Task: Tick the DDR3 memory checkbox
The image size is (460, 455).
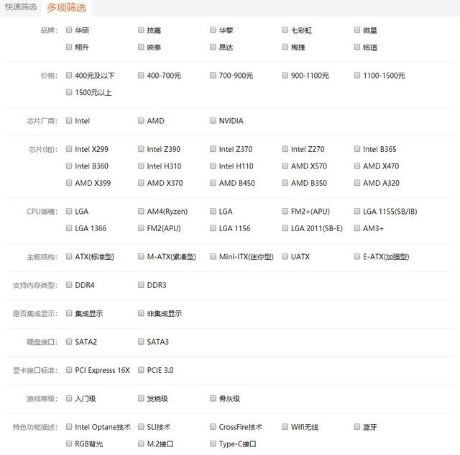Action: click(141, 285)
